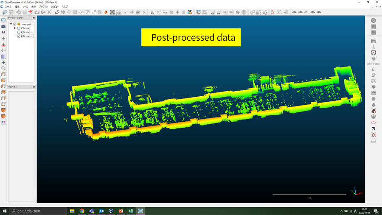Toggle checkbox of second 'map...' cloud

[19, 32]
